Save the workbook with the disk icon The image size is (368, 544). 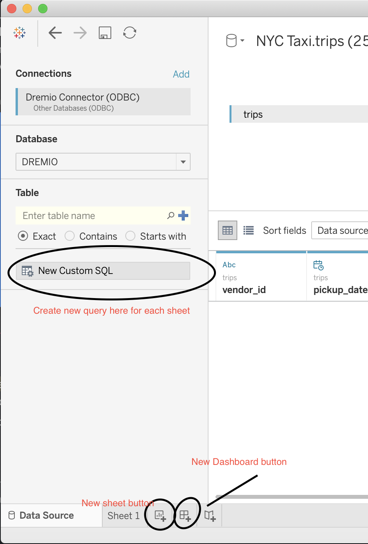coord(105,33)
